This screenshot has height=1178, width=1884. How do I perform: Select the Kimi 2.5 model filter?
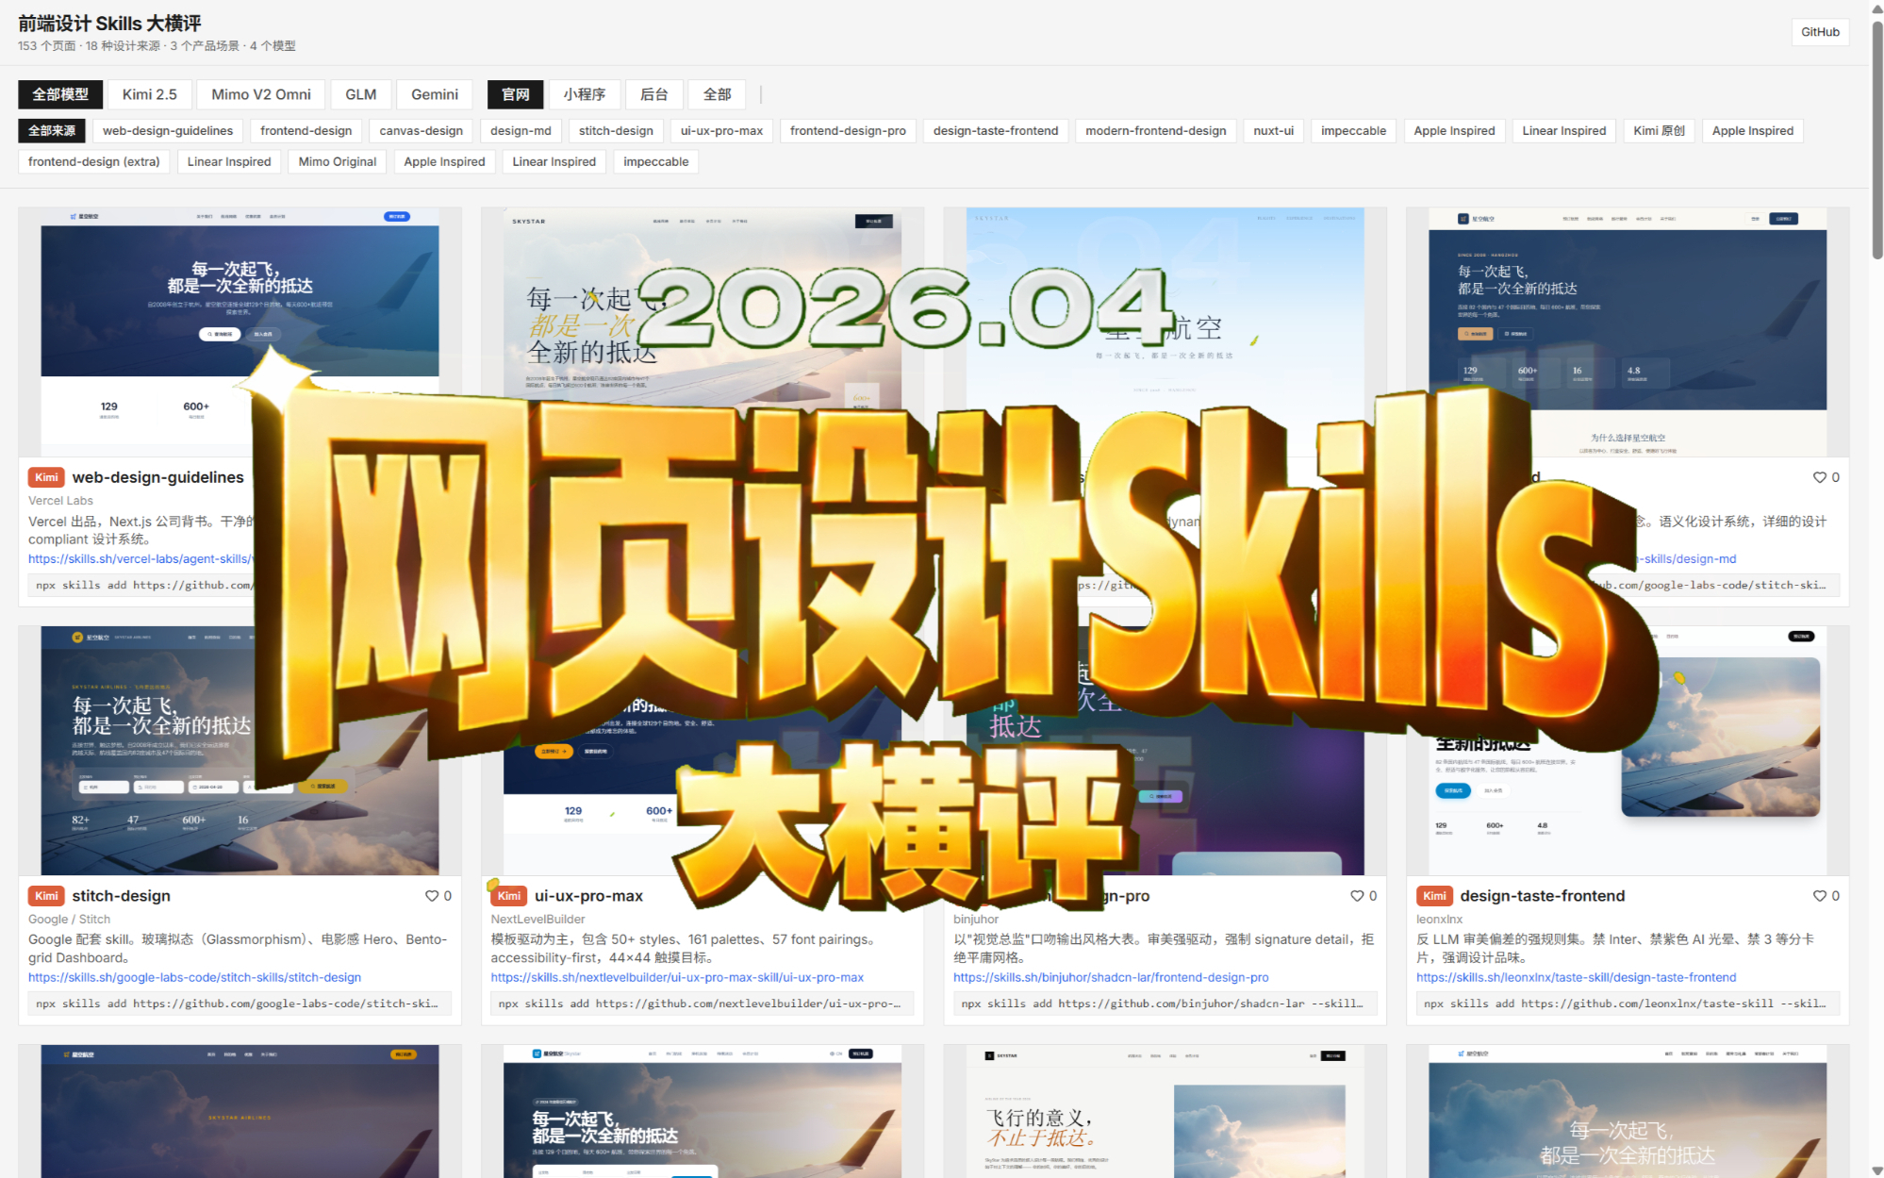pos(149,94)
